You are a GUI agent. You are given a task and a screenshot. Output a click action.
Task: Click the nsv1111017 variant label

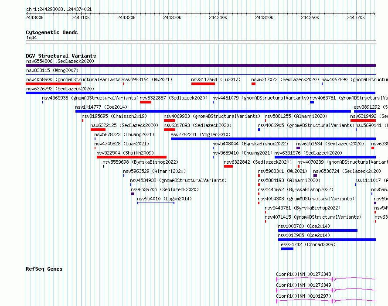tap(371, 180)
